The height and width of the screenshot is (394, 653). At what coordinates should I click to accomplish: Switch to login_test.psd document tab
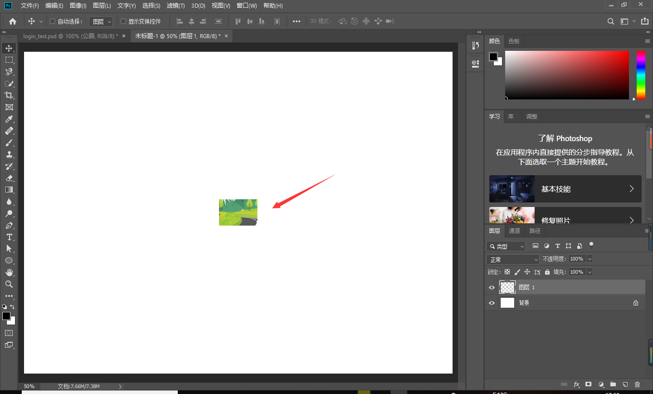tap(70, 36)
